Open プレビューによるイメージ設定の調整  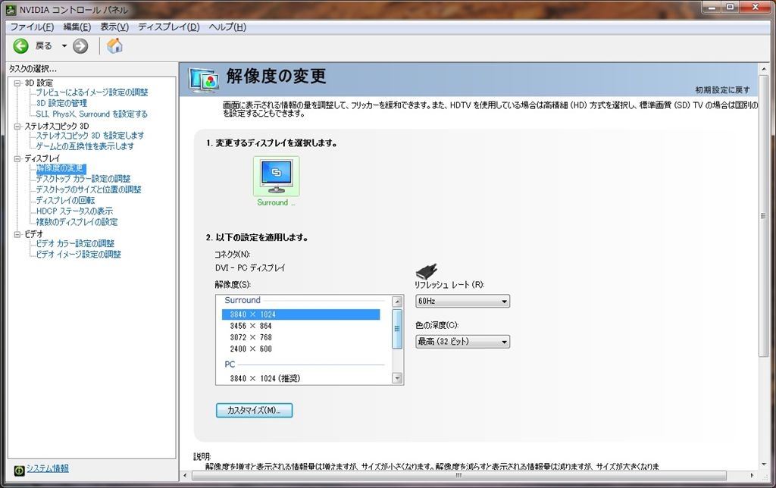(x=92, y=92)
